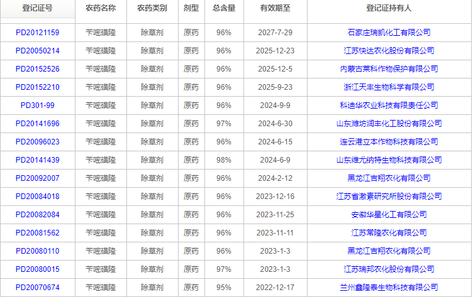Image resolution: width=473 pixels, height=297 pixels.
Task: Select expiry date 2025-12-5
Action: point(275,69)
